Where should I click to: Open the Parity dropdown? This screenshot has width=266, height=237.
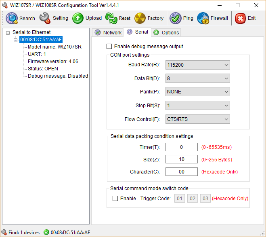coord(198,92)
